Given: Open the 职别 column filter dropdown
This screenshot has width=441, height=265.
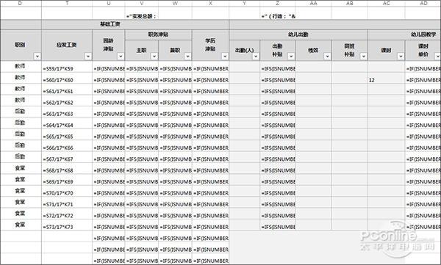Looking at the screenshot, I should point(37,57).
